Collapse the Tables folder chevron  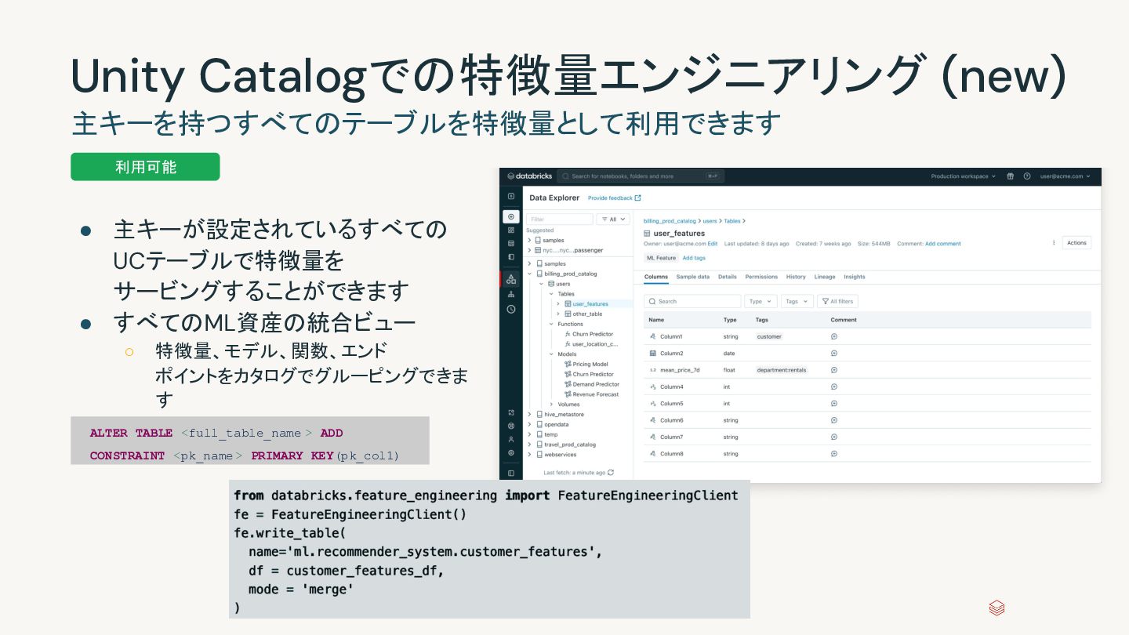click(551, 294)
